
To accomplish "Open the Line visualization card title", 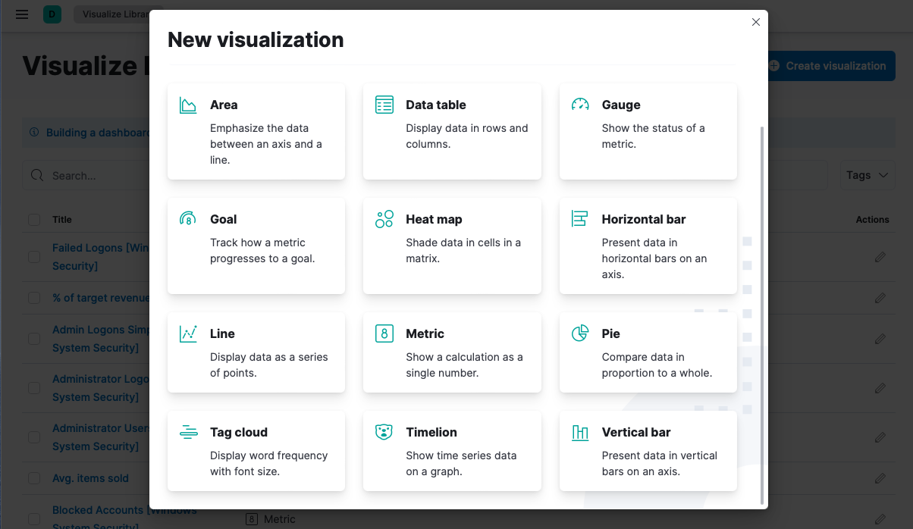I will [222, 334].
